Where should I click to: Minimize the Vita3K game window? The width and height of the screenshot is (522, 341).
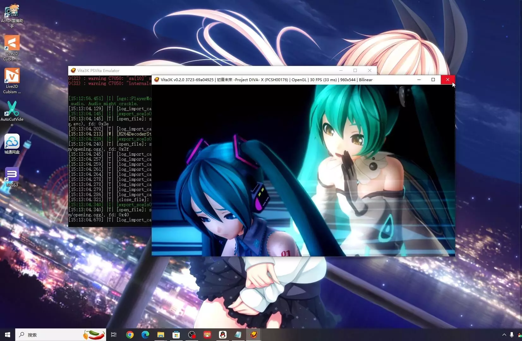click(419, 80)
